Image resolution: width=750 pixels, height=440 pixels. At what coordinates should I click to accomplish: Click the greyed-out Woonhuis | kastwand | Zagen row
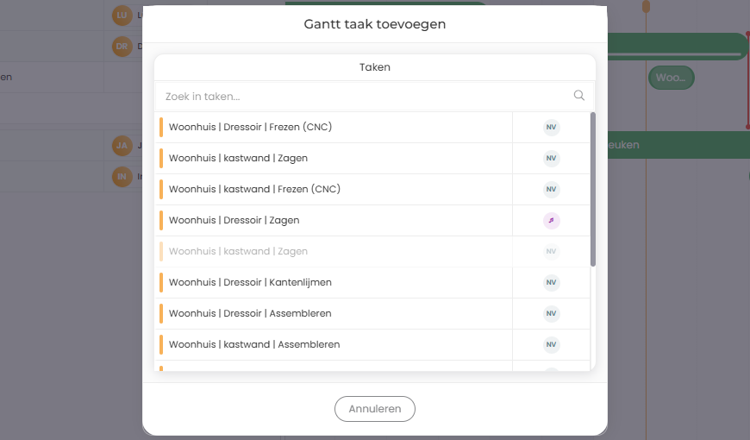[238, 252]
